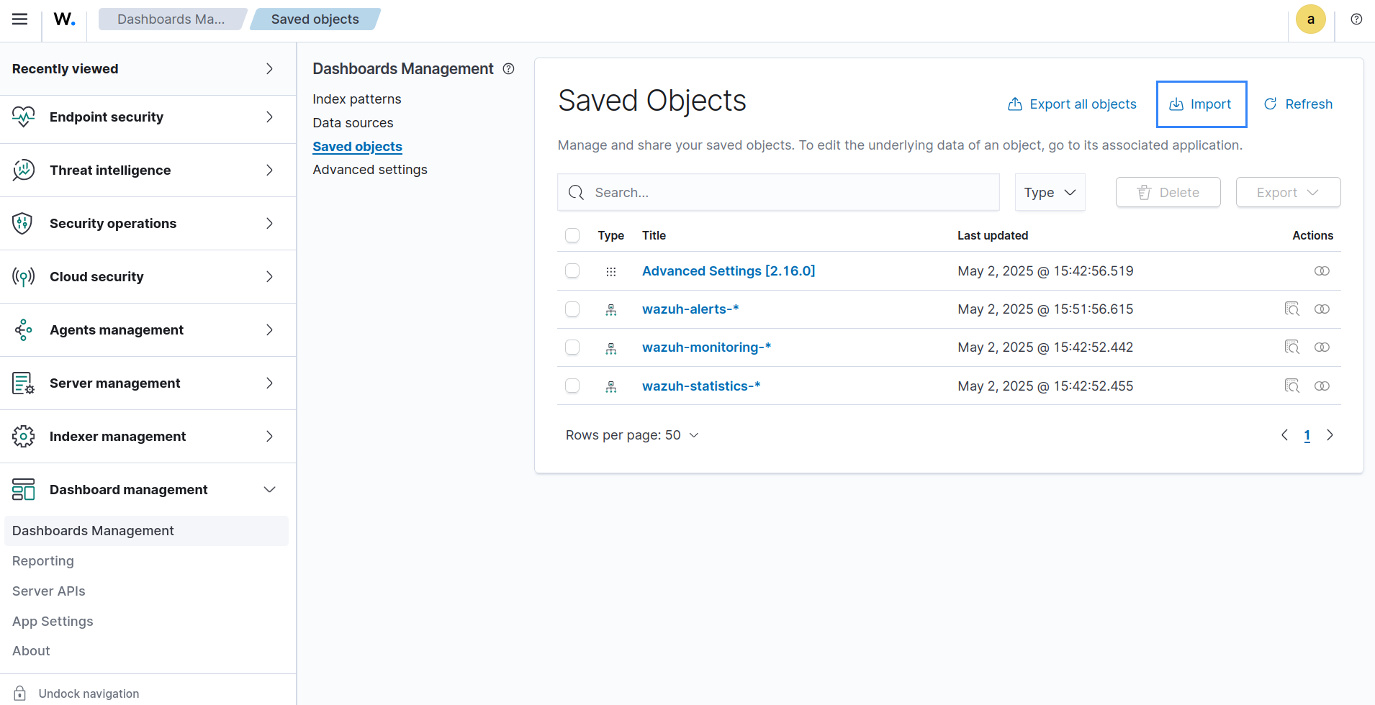Image resolution: width=1375 pixels, height=705 pixels.
Task: Open Data sources menu item
Action: [353, 123]
